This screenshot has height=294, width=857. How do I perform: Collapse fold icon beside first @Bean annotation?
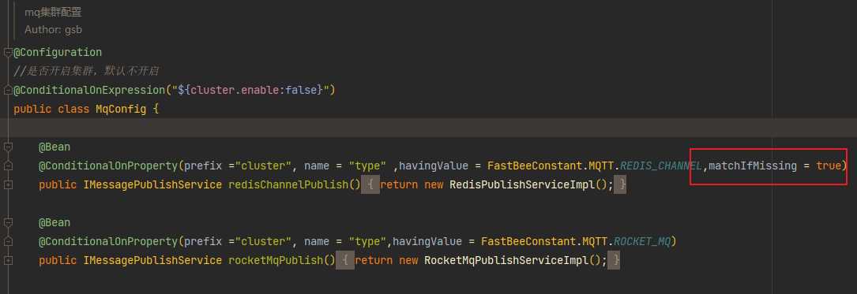[x=8, y=147]
